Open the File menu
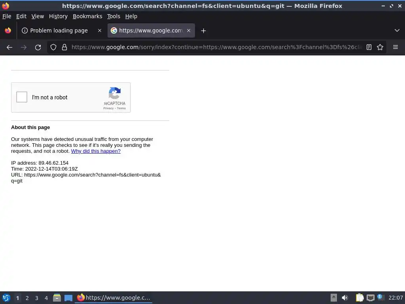 pyautogui.click(x=7, y=16)
